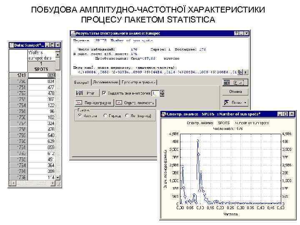Open the Опции dropdown button
Viewport: 300px width, 225px height.
pyautogui.click(x=235, y=103)
